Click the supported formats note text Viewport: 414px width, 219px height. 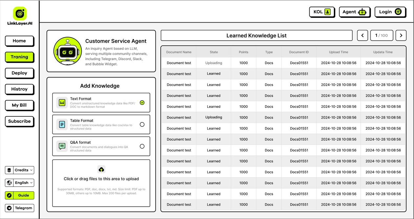tap(101, 191)
